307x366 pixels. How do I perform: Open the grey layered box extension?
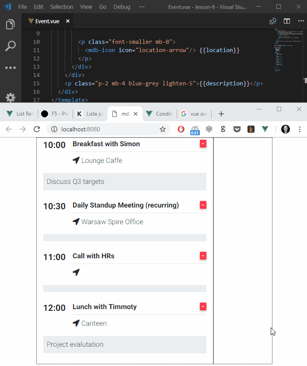[209, 129]
